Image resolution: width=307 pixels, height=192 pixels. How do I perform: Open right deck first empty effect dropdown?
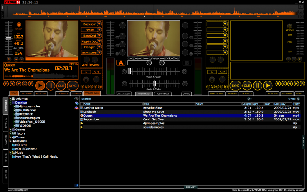click(225, 24)
